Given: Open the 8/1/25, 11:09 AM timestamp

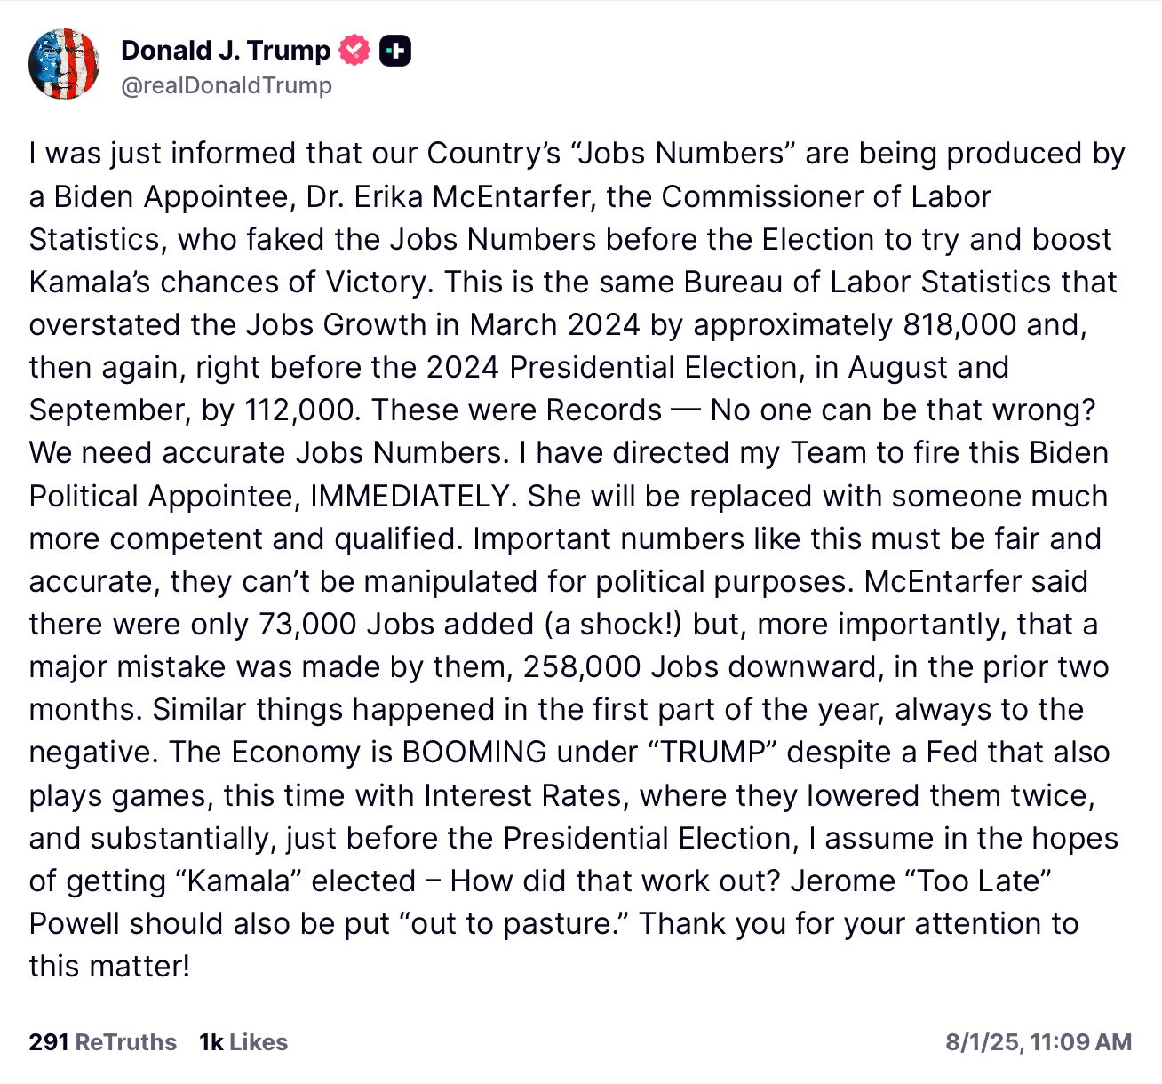Looking at the screenshot, I should point(1038,1042).
